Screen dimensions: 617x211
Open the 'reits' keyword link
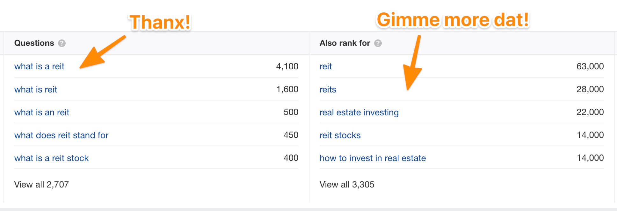[x=328, y=90]
